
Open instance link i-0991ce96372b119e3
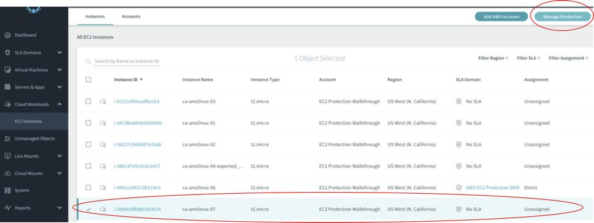[x=137, y=188]
